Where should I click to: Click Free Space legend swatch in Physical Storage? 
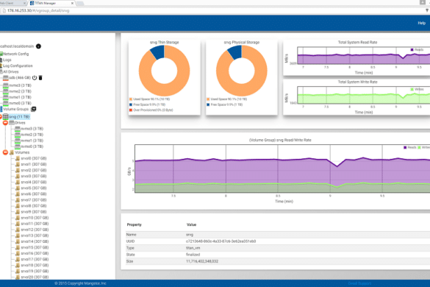click(208, 104)
